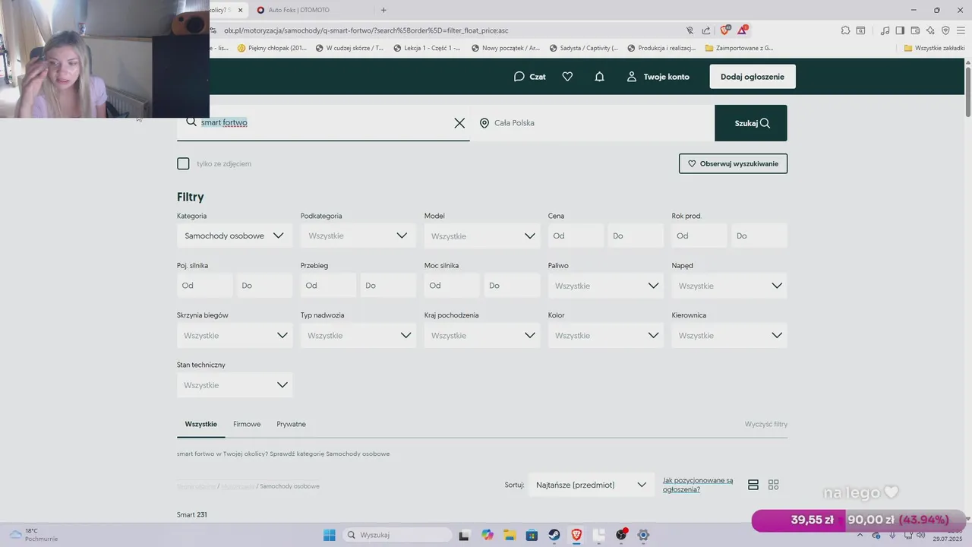Click the location pin in Cała Polska field
The height and width of the screenshot is (547, 972).
[484, 123]
